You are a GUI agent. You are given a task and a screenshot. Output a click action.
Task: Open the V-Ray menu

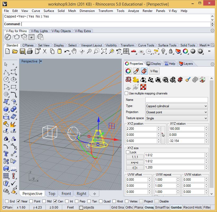coord(173,11)
